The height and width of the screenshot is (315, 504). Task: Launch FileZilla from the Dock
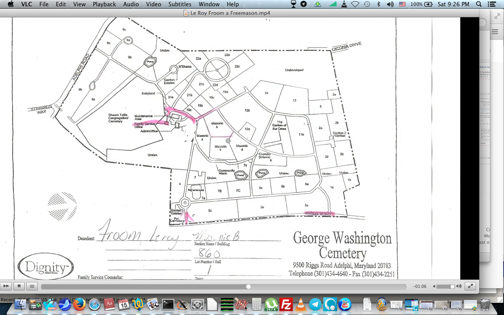285,304
